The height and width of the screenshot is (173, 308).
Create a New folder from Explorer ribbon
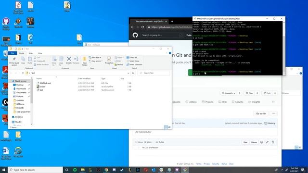coord(85,61)
